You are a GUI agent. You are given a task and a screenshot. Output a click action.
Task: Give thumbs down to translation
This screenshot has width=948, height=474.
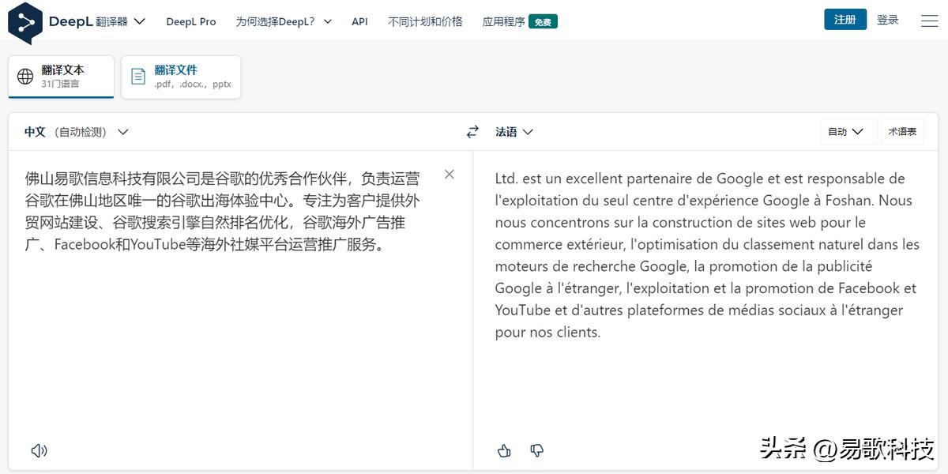[x=537, y=450]
